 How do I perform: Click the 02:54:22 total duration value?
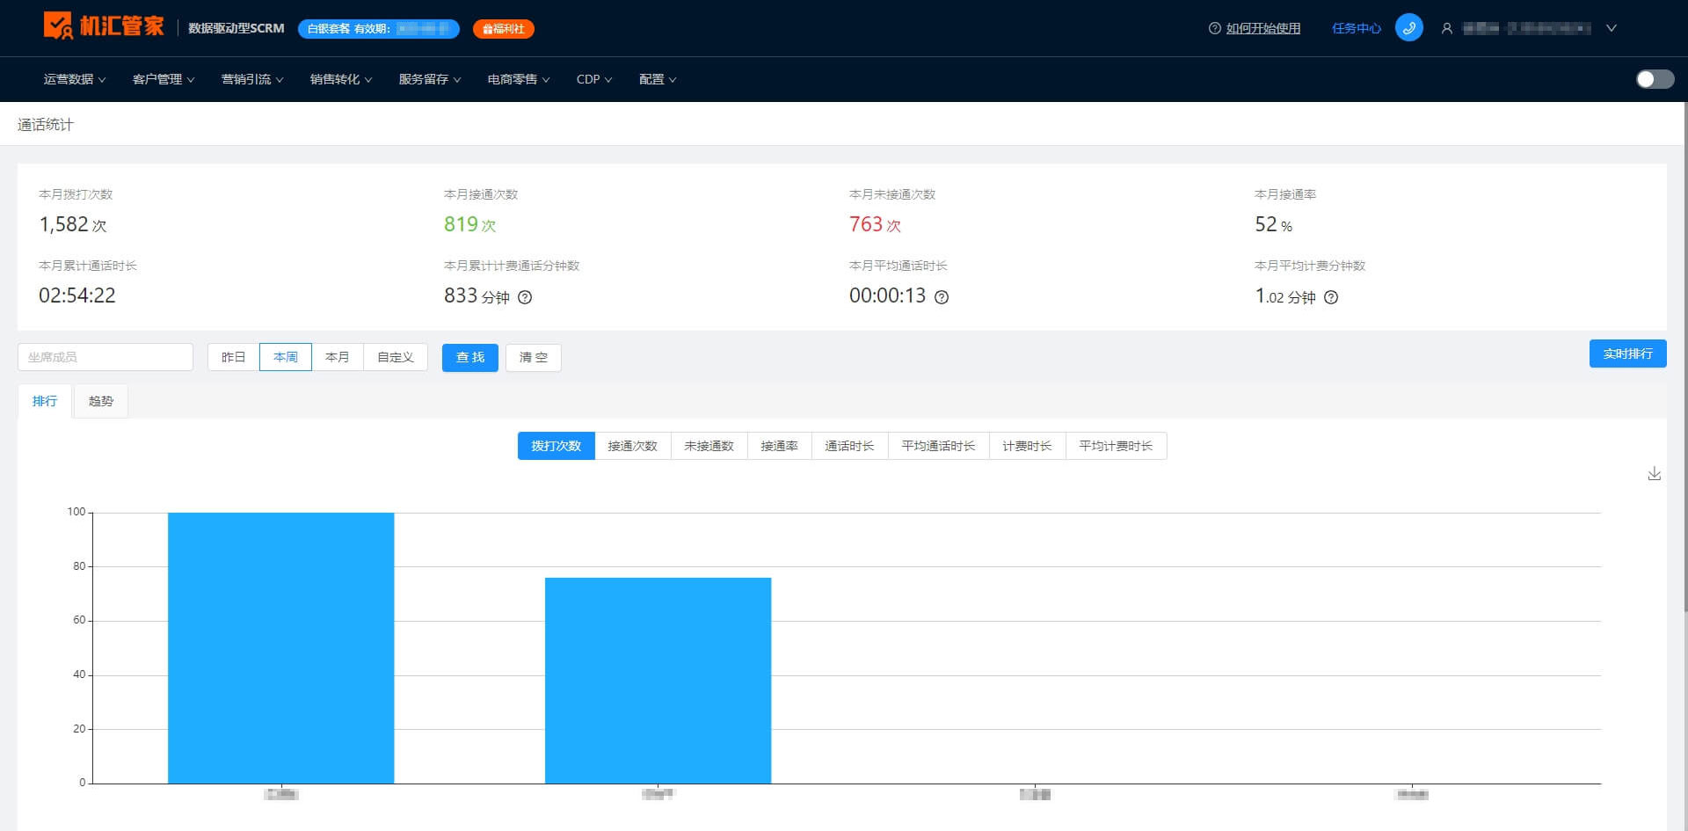(x=77, y=296)
